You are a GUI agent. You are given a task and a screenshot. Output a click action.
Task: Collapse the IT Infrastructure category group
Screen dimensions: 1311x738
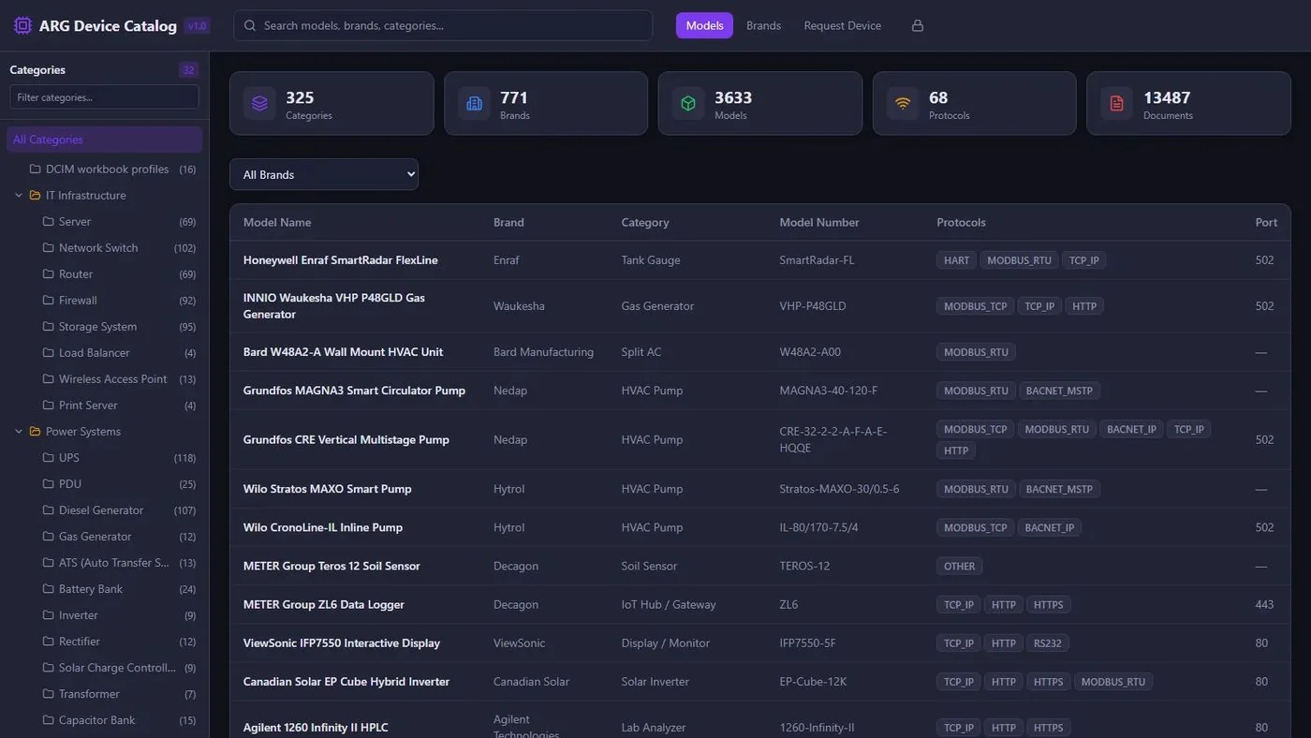19,196
